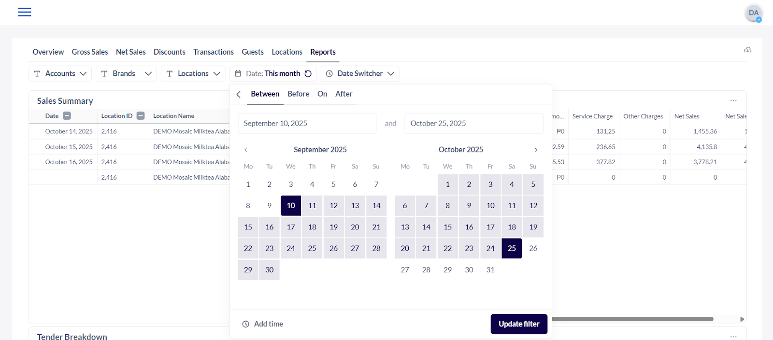Viewport: 773px width, 340px height.
Task: Toggle the Location ID column minus checkbox
Action: (141, 116)
